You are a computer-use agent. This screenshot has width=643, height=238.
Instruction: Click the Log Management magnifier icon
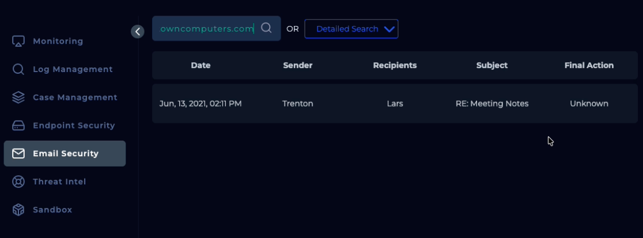pyautogui.click(x=18, y=70)
